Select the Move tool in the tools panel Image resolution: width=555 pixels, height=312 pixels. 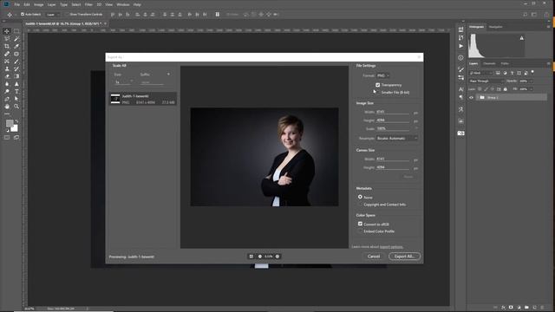click(x=7, y=31)
